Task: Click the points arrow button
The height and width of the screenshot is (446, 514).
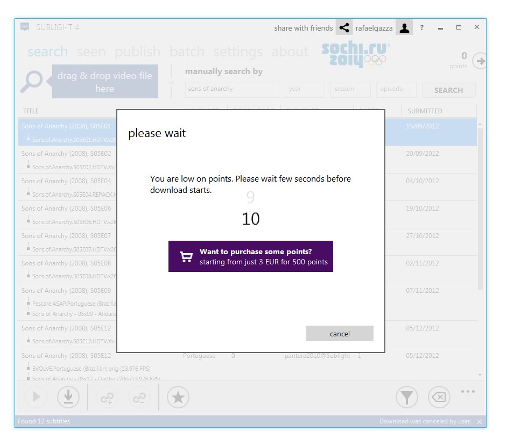Action: click(x=479, y=61)
